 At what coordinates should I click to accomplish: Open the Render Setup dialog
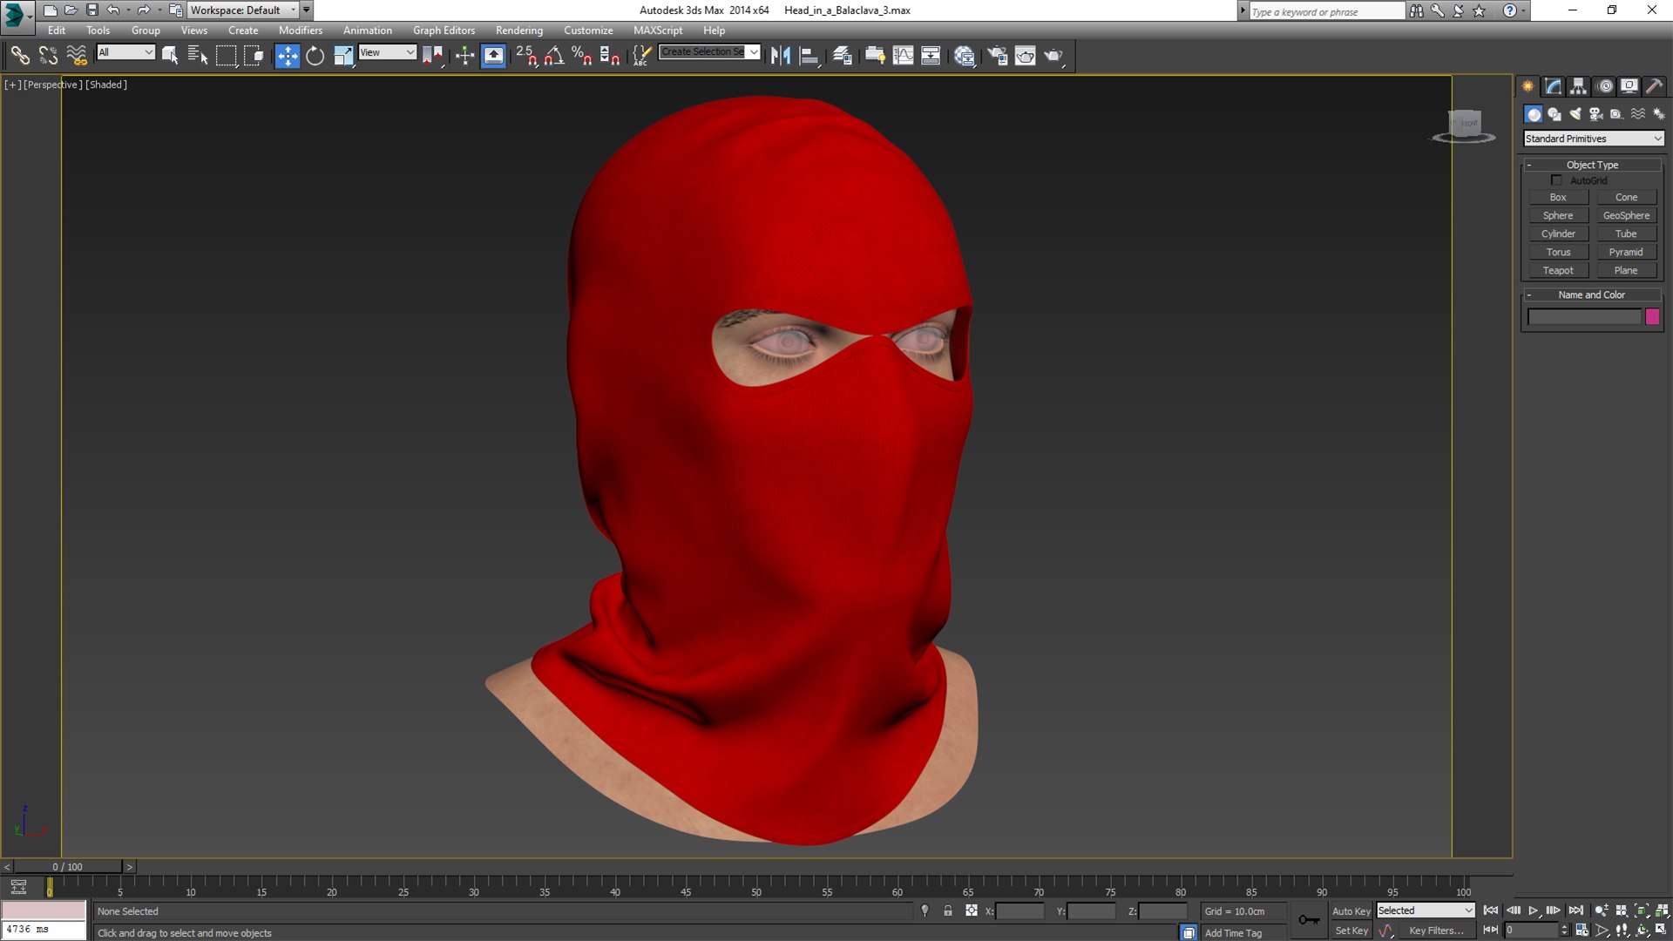[x=998, y=56]
